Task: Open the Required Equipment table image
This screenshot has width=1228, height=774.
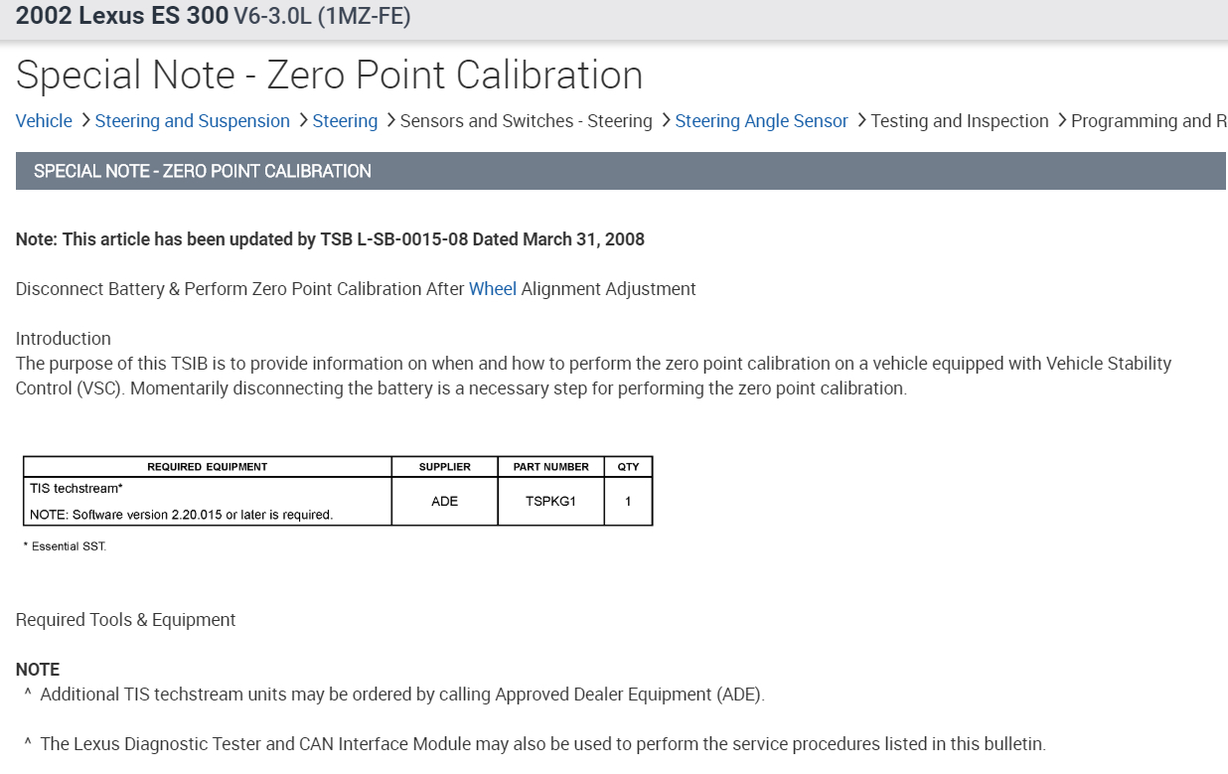Action: coord(338,491)
